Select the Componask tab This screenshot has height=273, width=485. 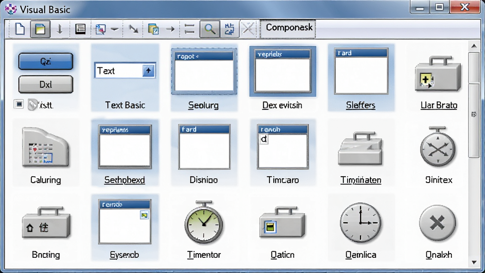click(x=288, y=28)
